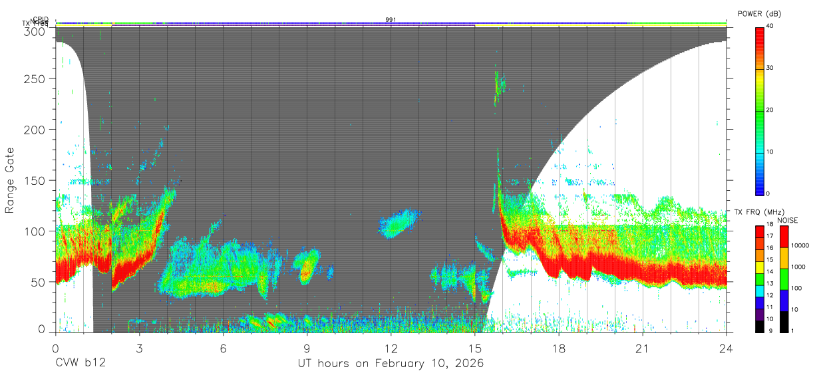Click Range Gate tick label '100'
The height and width of the screenshot is (377, 817).
coord(35,231)
